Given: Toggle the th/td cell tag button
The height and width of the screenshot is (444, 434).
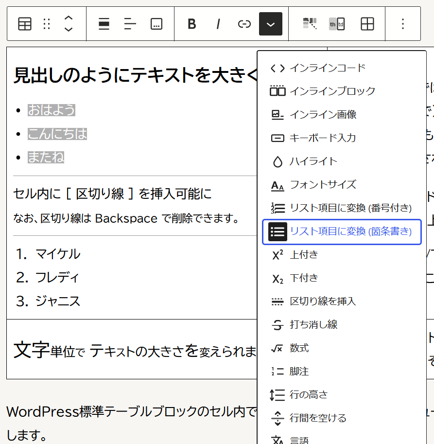Looking at the screenshot, I should pyautogui.click(x=337, y=24).
